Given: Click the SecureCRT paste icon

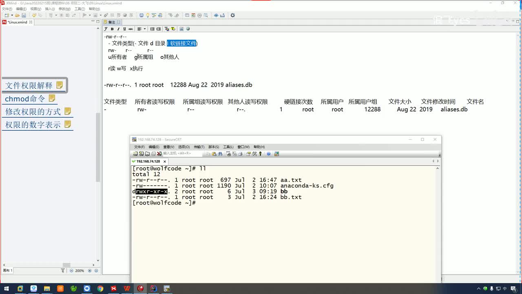Looking at the screenshot, I should (214, 154).
